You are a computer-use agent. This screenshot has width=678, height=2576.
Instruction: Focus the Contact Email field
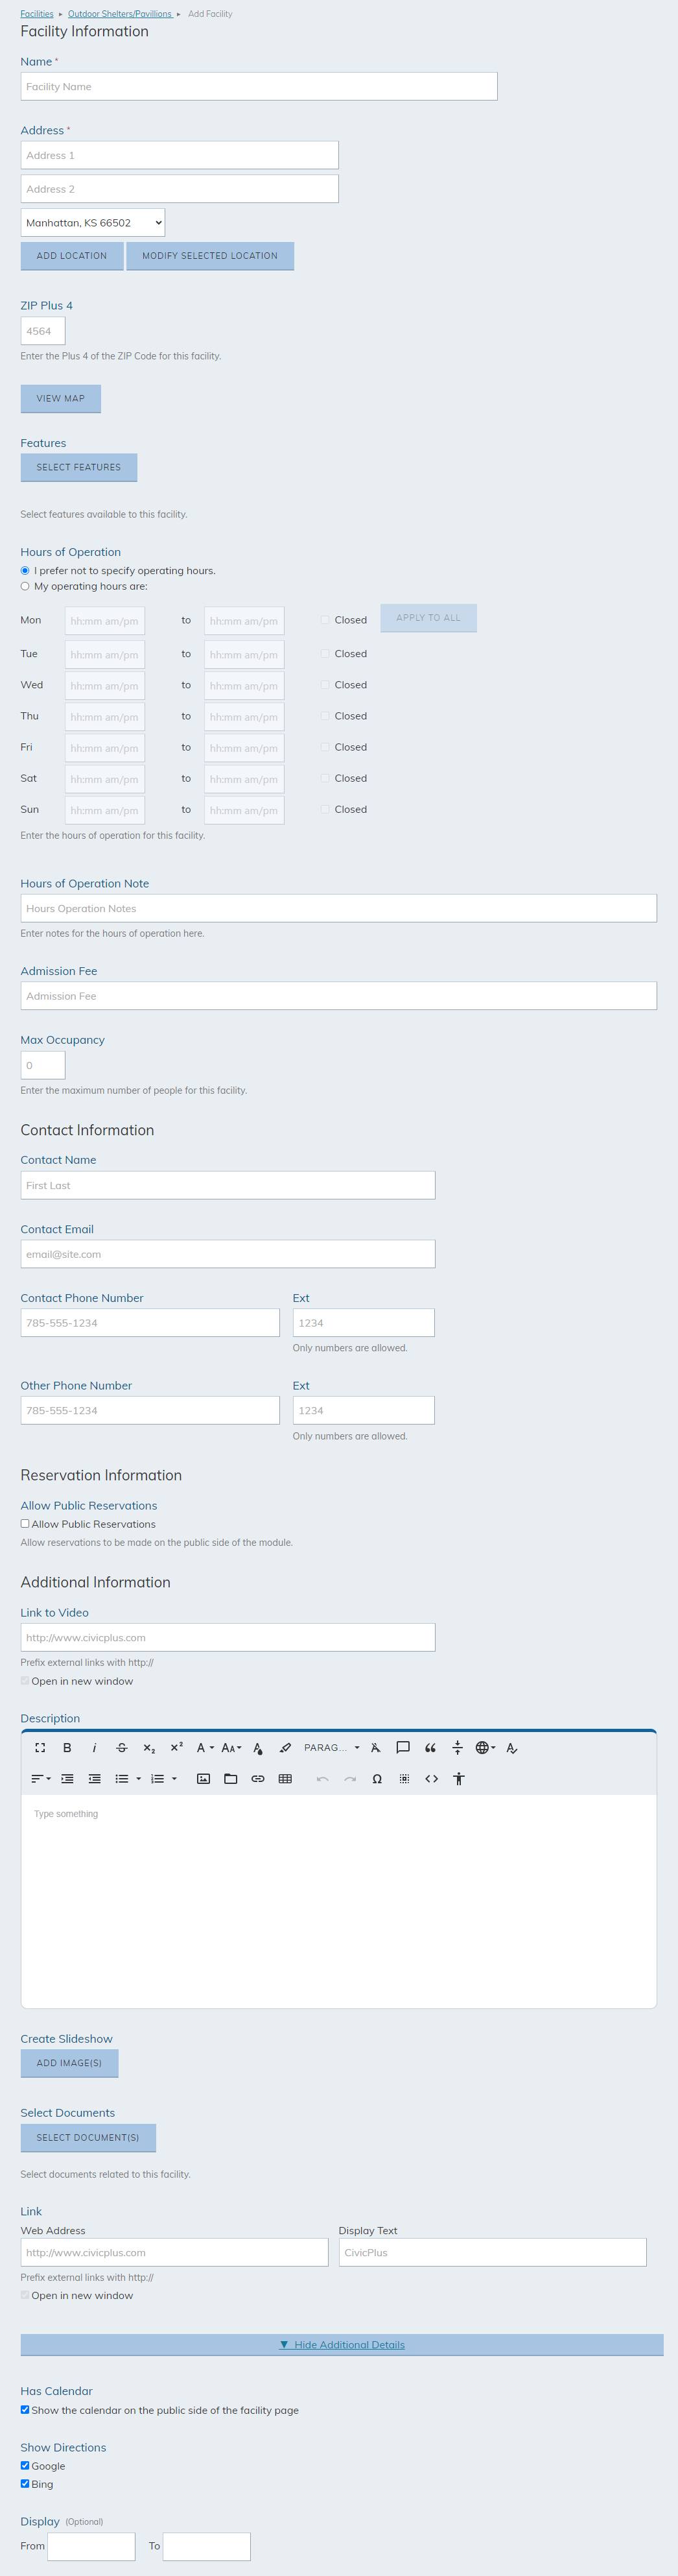(228, 1254)
